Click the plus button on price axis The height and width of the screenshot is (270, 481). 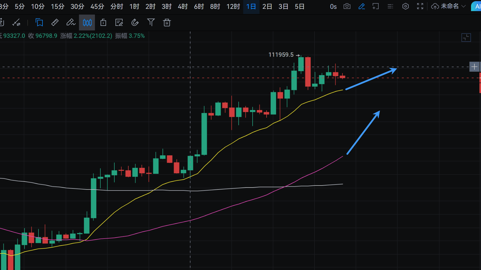point(474,67)
